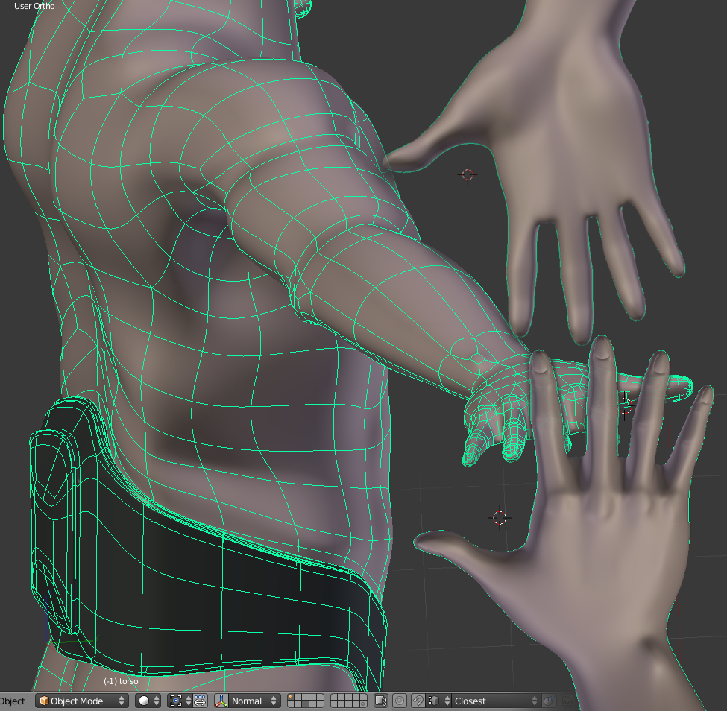The image size is (727, 711).
Task: Toggle the proportional editing circle icon
Action: pos(400,701)
